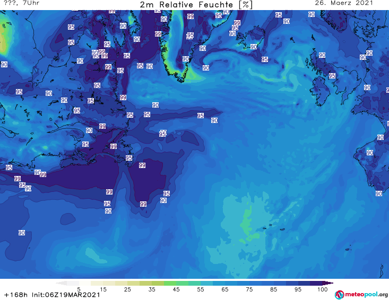
Task: Click Ireland on the humidity map
Action: tap(321, 91)
